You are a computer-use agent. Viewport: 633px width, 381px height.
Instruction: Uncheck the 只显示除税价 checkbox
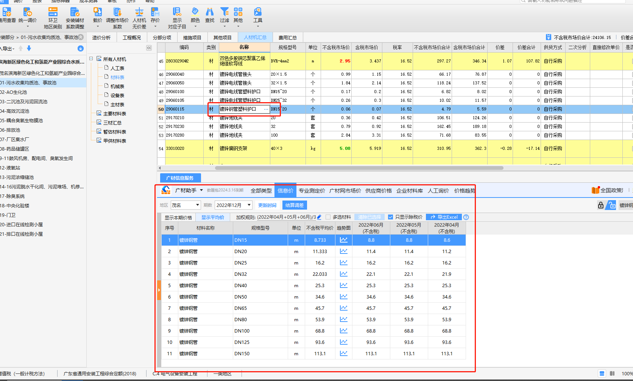click(x=391, y=217)
